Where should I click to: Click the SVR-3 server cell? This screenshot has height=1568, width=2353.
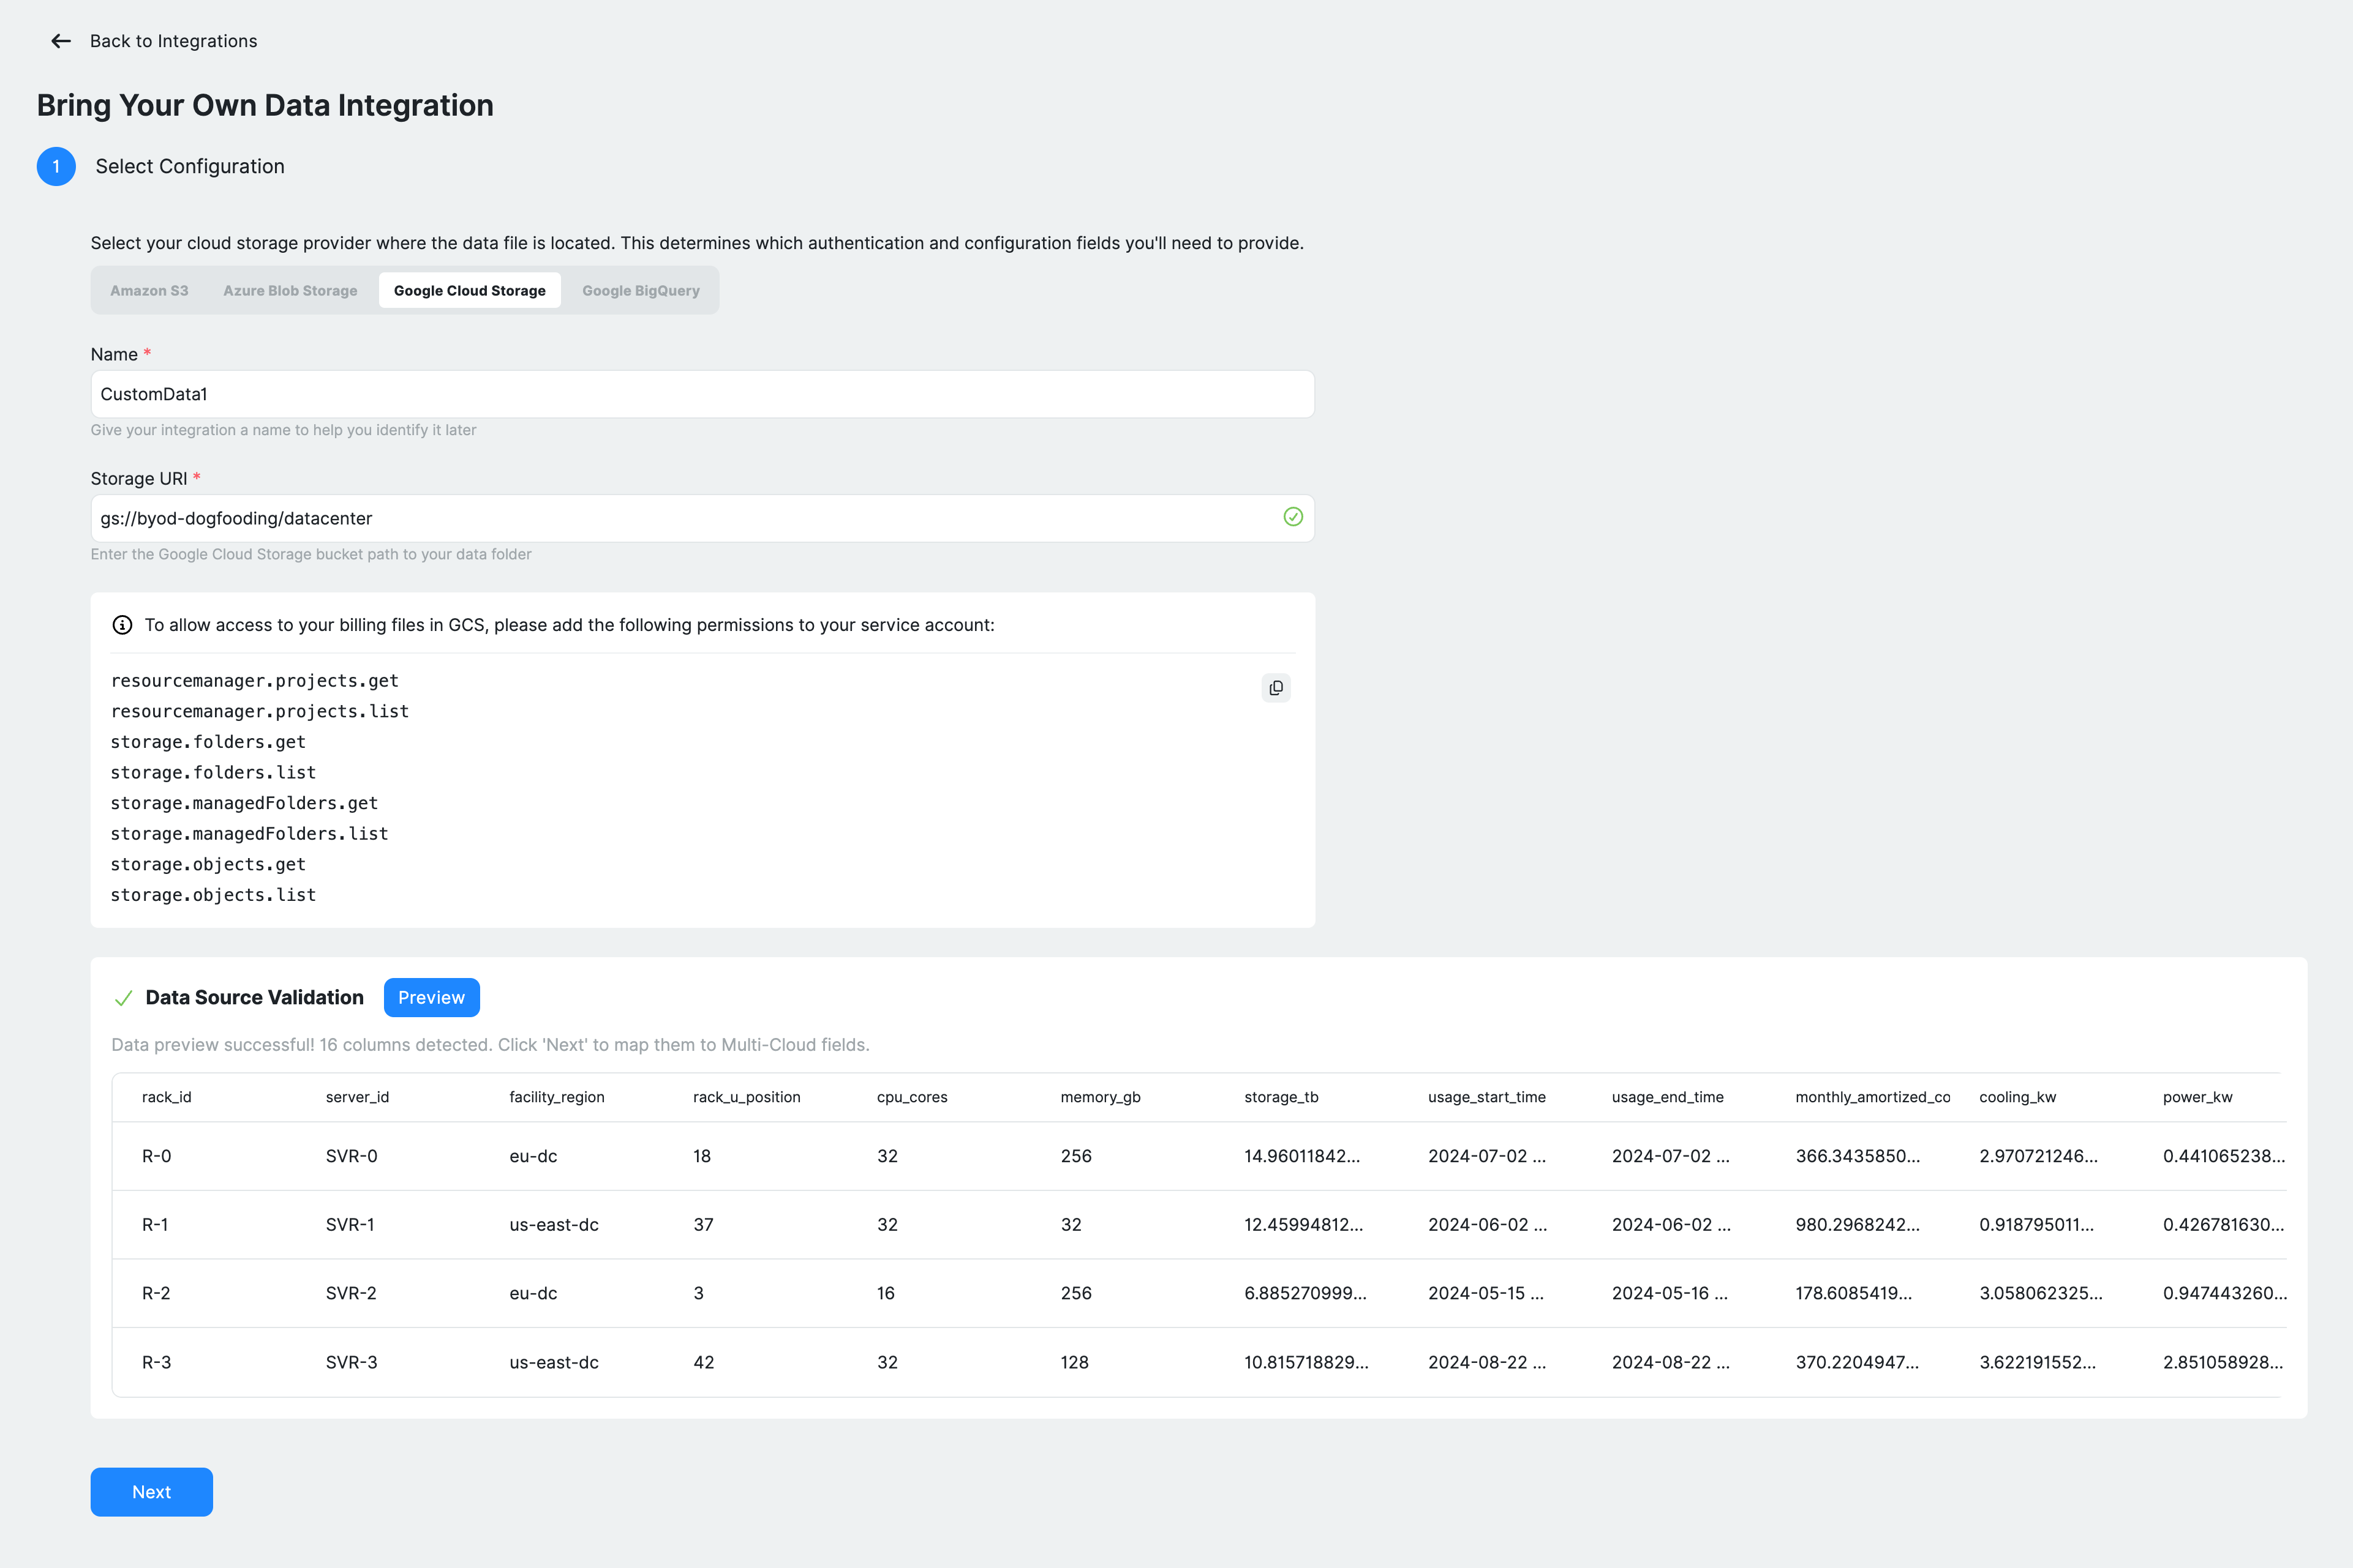click(x=351, y=1362)
